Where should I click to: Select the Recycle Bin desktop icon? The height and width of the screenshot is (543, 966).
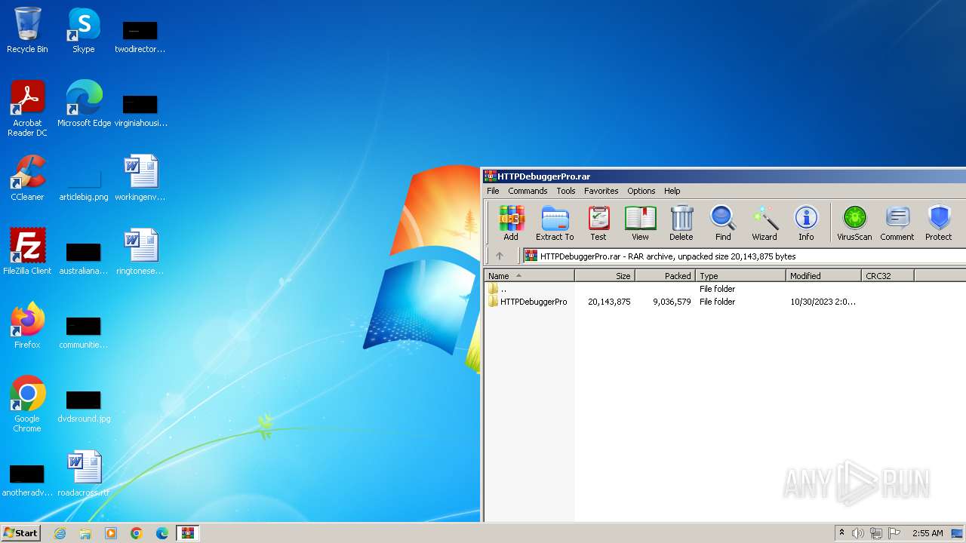tap(27, 30)
